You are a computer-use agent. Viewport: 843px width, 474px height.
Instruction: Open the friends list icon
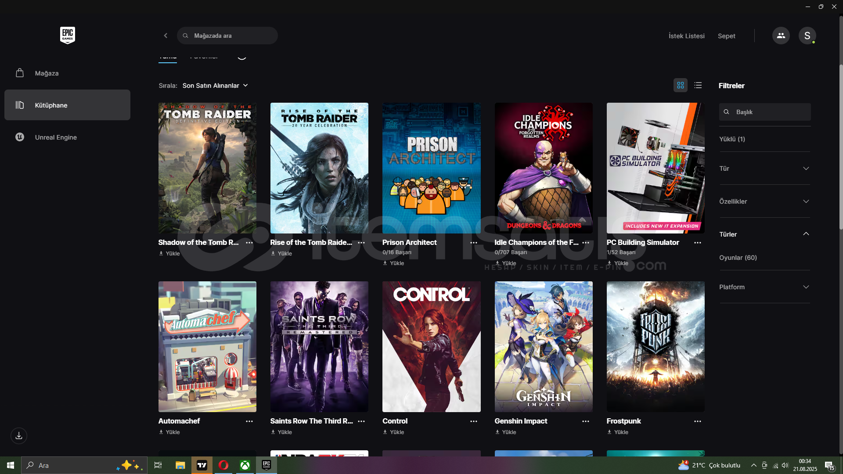tap(781, 36)
